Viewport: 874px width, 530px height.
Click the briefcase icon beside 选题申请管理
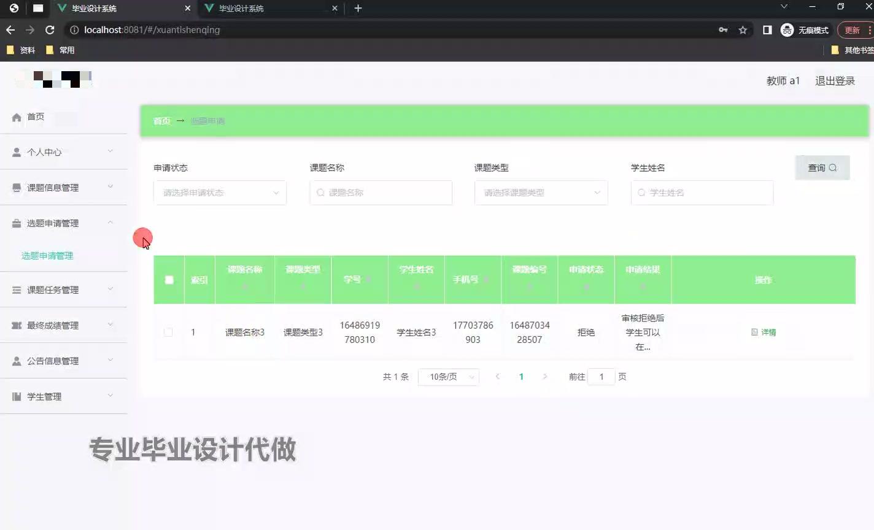point(17,223)
